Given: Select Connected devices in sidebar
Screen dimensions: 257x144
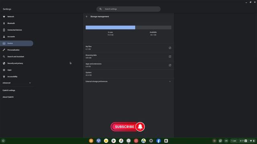Looking at the screenshot, I should point(14,30).
